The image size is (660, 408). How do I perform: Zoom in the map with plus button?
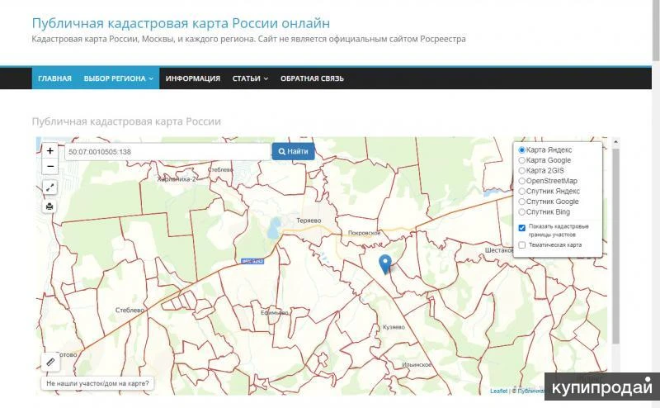(50, 151)
